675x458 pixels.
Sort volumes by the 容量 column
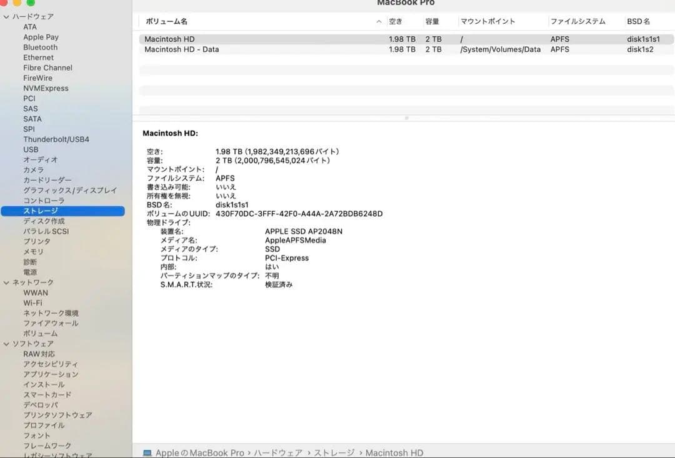pyautogui.click(x=432, y=21)
